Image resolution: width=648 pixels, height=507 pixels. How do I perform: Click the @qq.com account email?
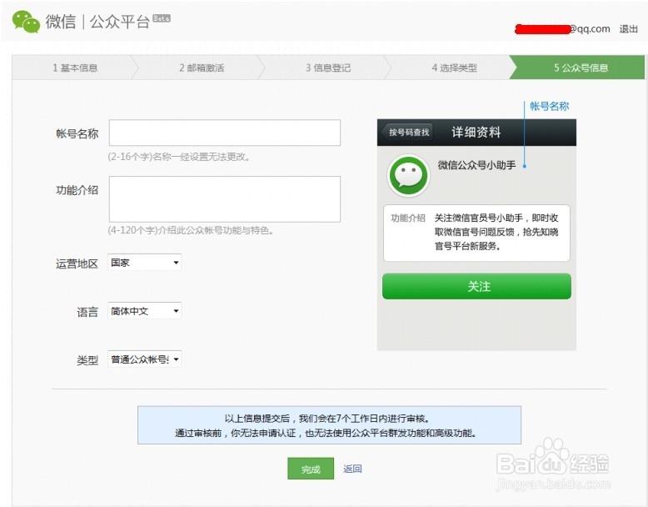pos(562,29)
